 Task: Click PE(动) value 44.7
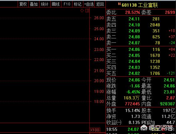171,122
